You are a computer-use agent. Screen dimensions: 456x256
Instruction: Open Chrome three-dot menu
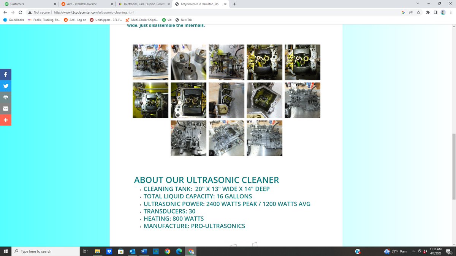coord(451,12)
